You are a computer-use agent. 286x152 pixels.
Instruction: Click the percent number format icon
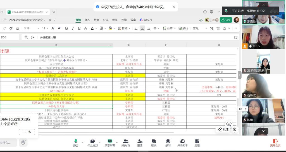coord(211,28)
